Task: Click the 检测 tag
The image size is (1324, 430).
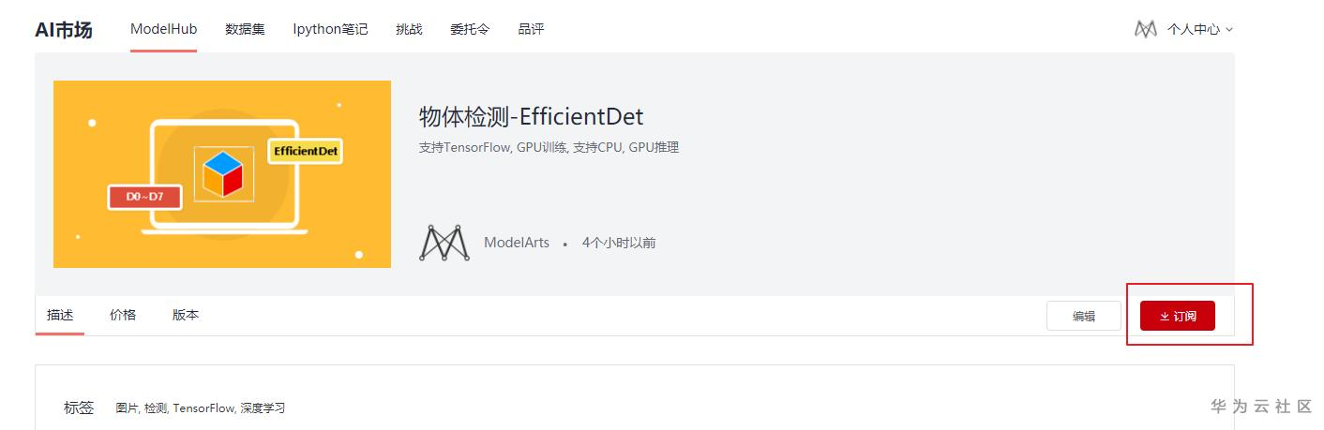Action: [156, 408]
